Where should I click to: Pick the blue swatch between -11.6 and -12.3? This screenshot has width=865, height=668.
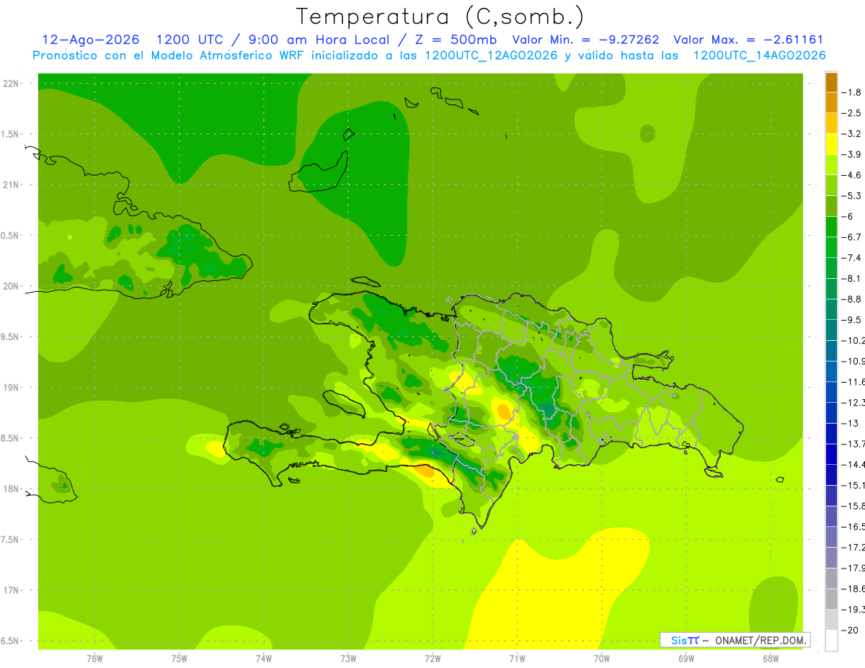(831, 393)
